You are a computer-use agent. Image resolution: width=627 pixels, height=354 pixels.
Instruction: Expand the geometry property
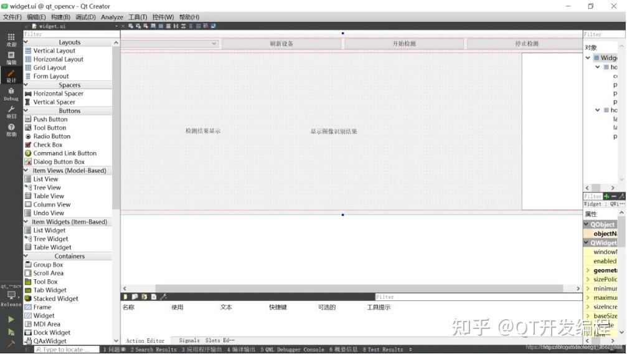tap(588, 270)
